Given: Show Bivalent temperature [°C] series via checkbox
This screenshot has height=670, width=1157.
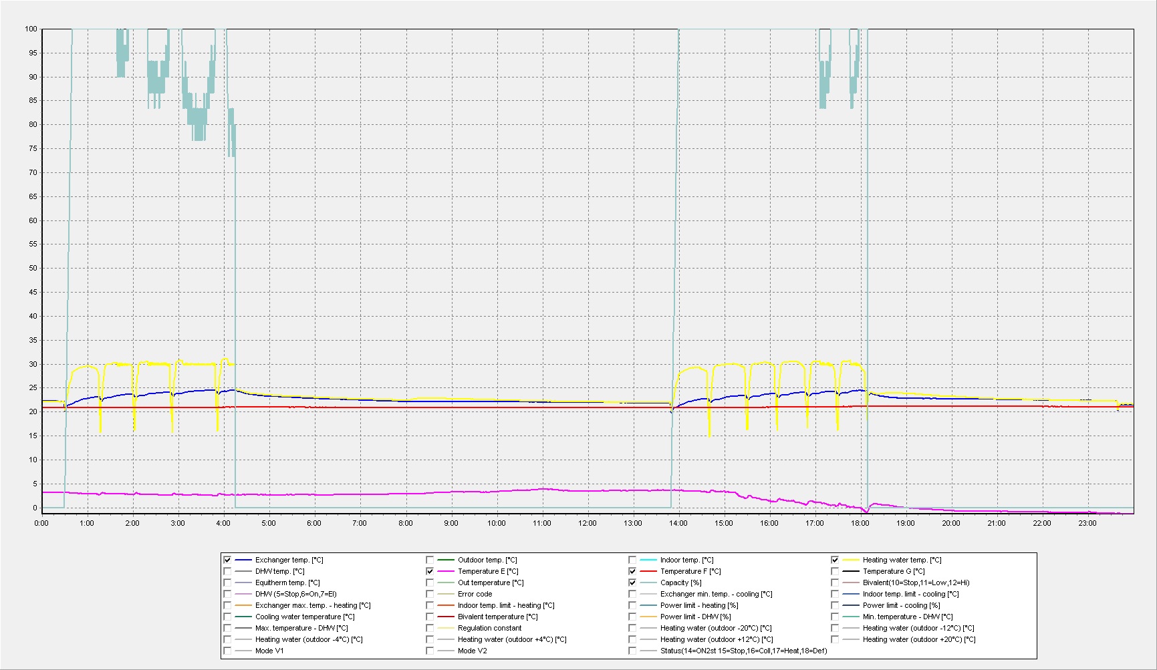Looking at the screenshot, I should pos(430,617).
